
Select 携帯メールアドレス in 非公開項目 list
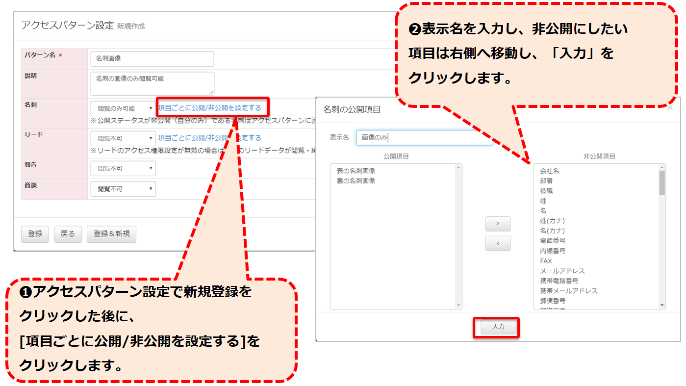569,291
